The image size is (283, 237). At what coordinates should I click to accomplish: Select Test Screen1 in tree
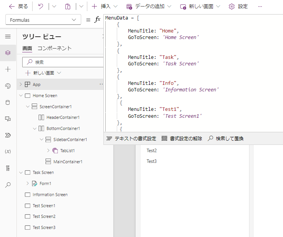tap(44, 206)
